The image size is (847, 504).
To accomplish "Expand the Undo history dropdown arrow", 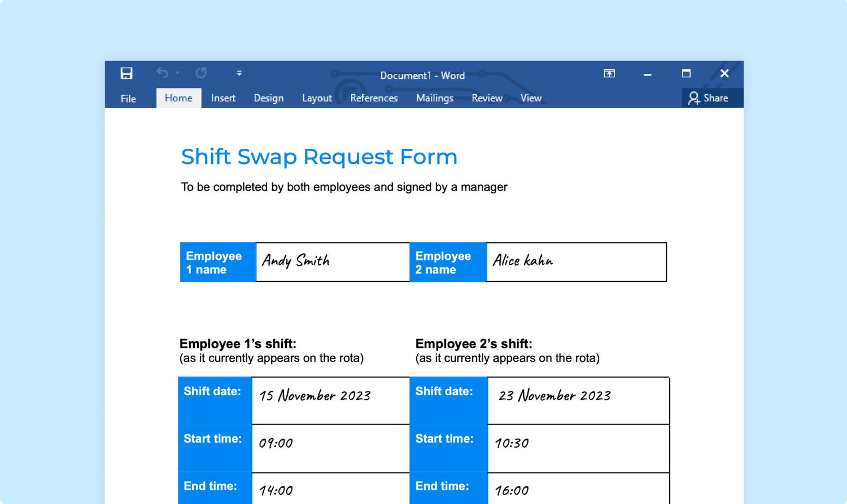I will point(178,74).
